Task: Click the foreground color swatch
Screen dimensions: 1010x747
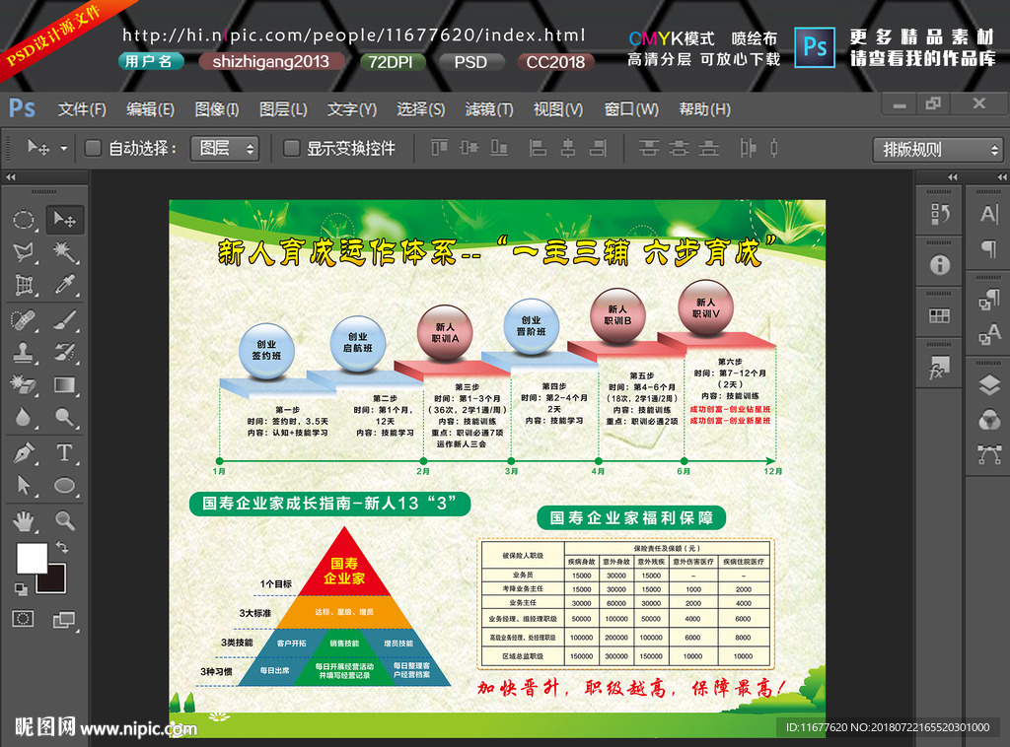Action: (x=32, y=558)
